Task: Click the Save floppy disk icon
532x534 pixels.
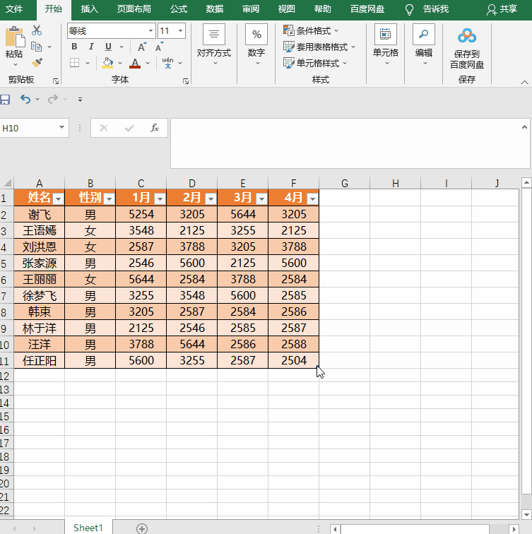Action: (5, 100)
